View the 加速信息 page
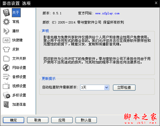Image resolution: width=160 pixels, height=126 pixels. [x=19, y=104]
